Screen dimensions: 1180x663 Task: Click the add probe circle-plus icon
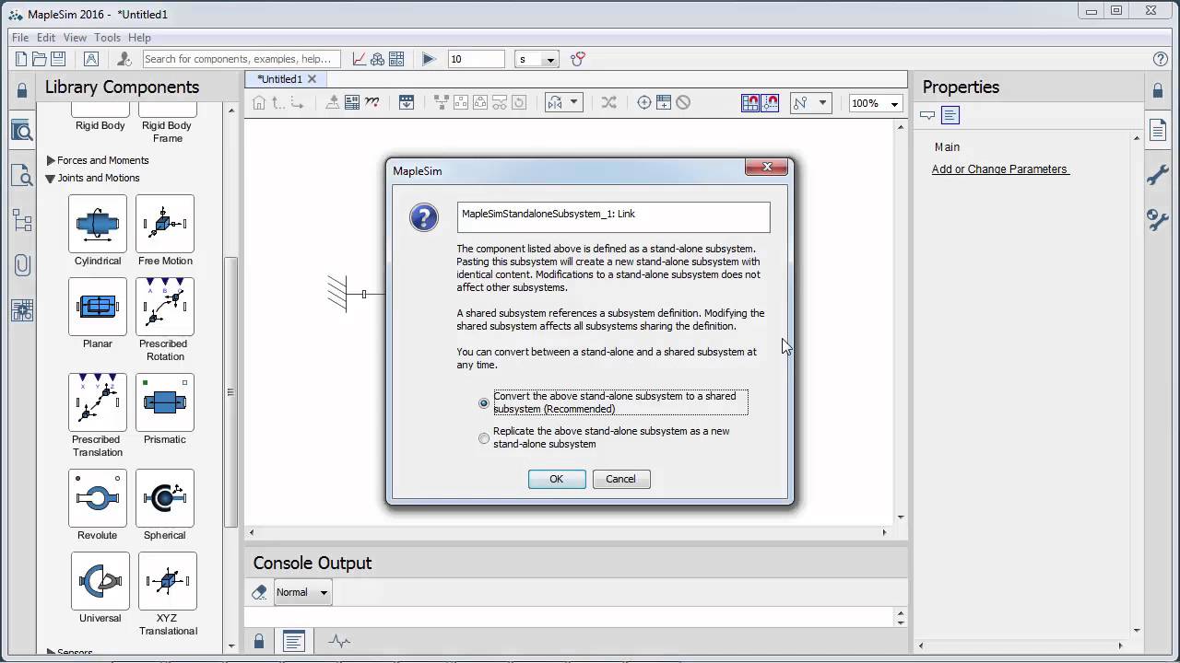[644, 103]
